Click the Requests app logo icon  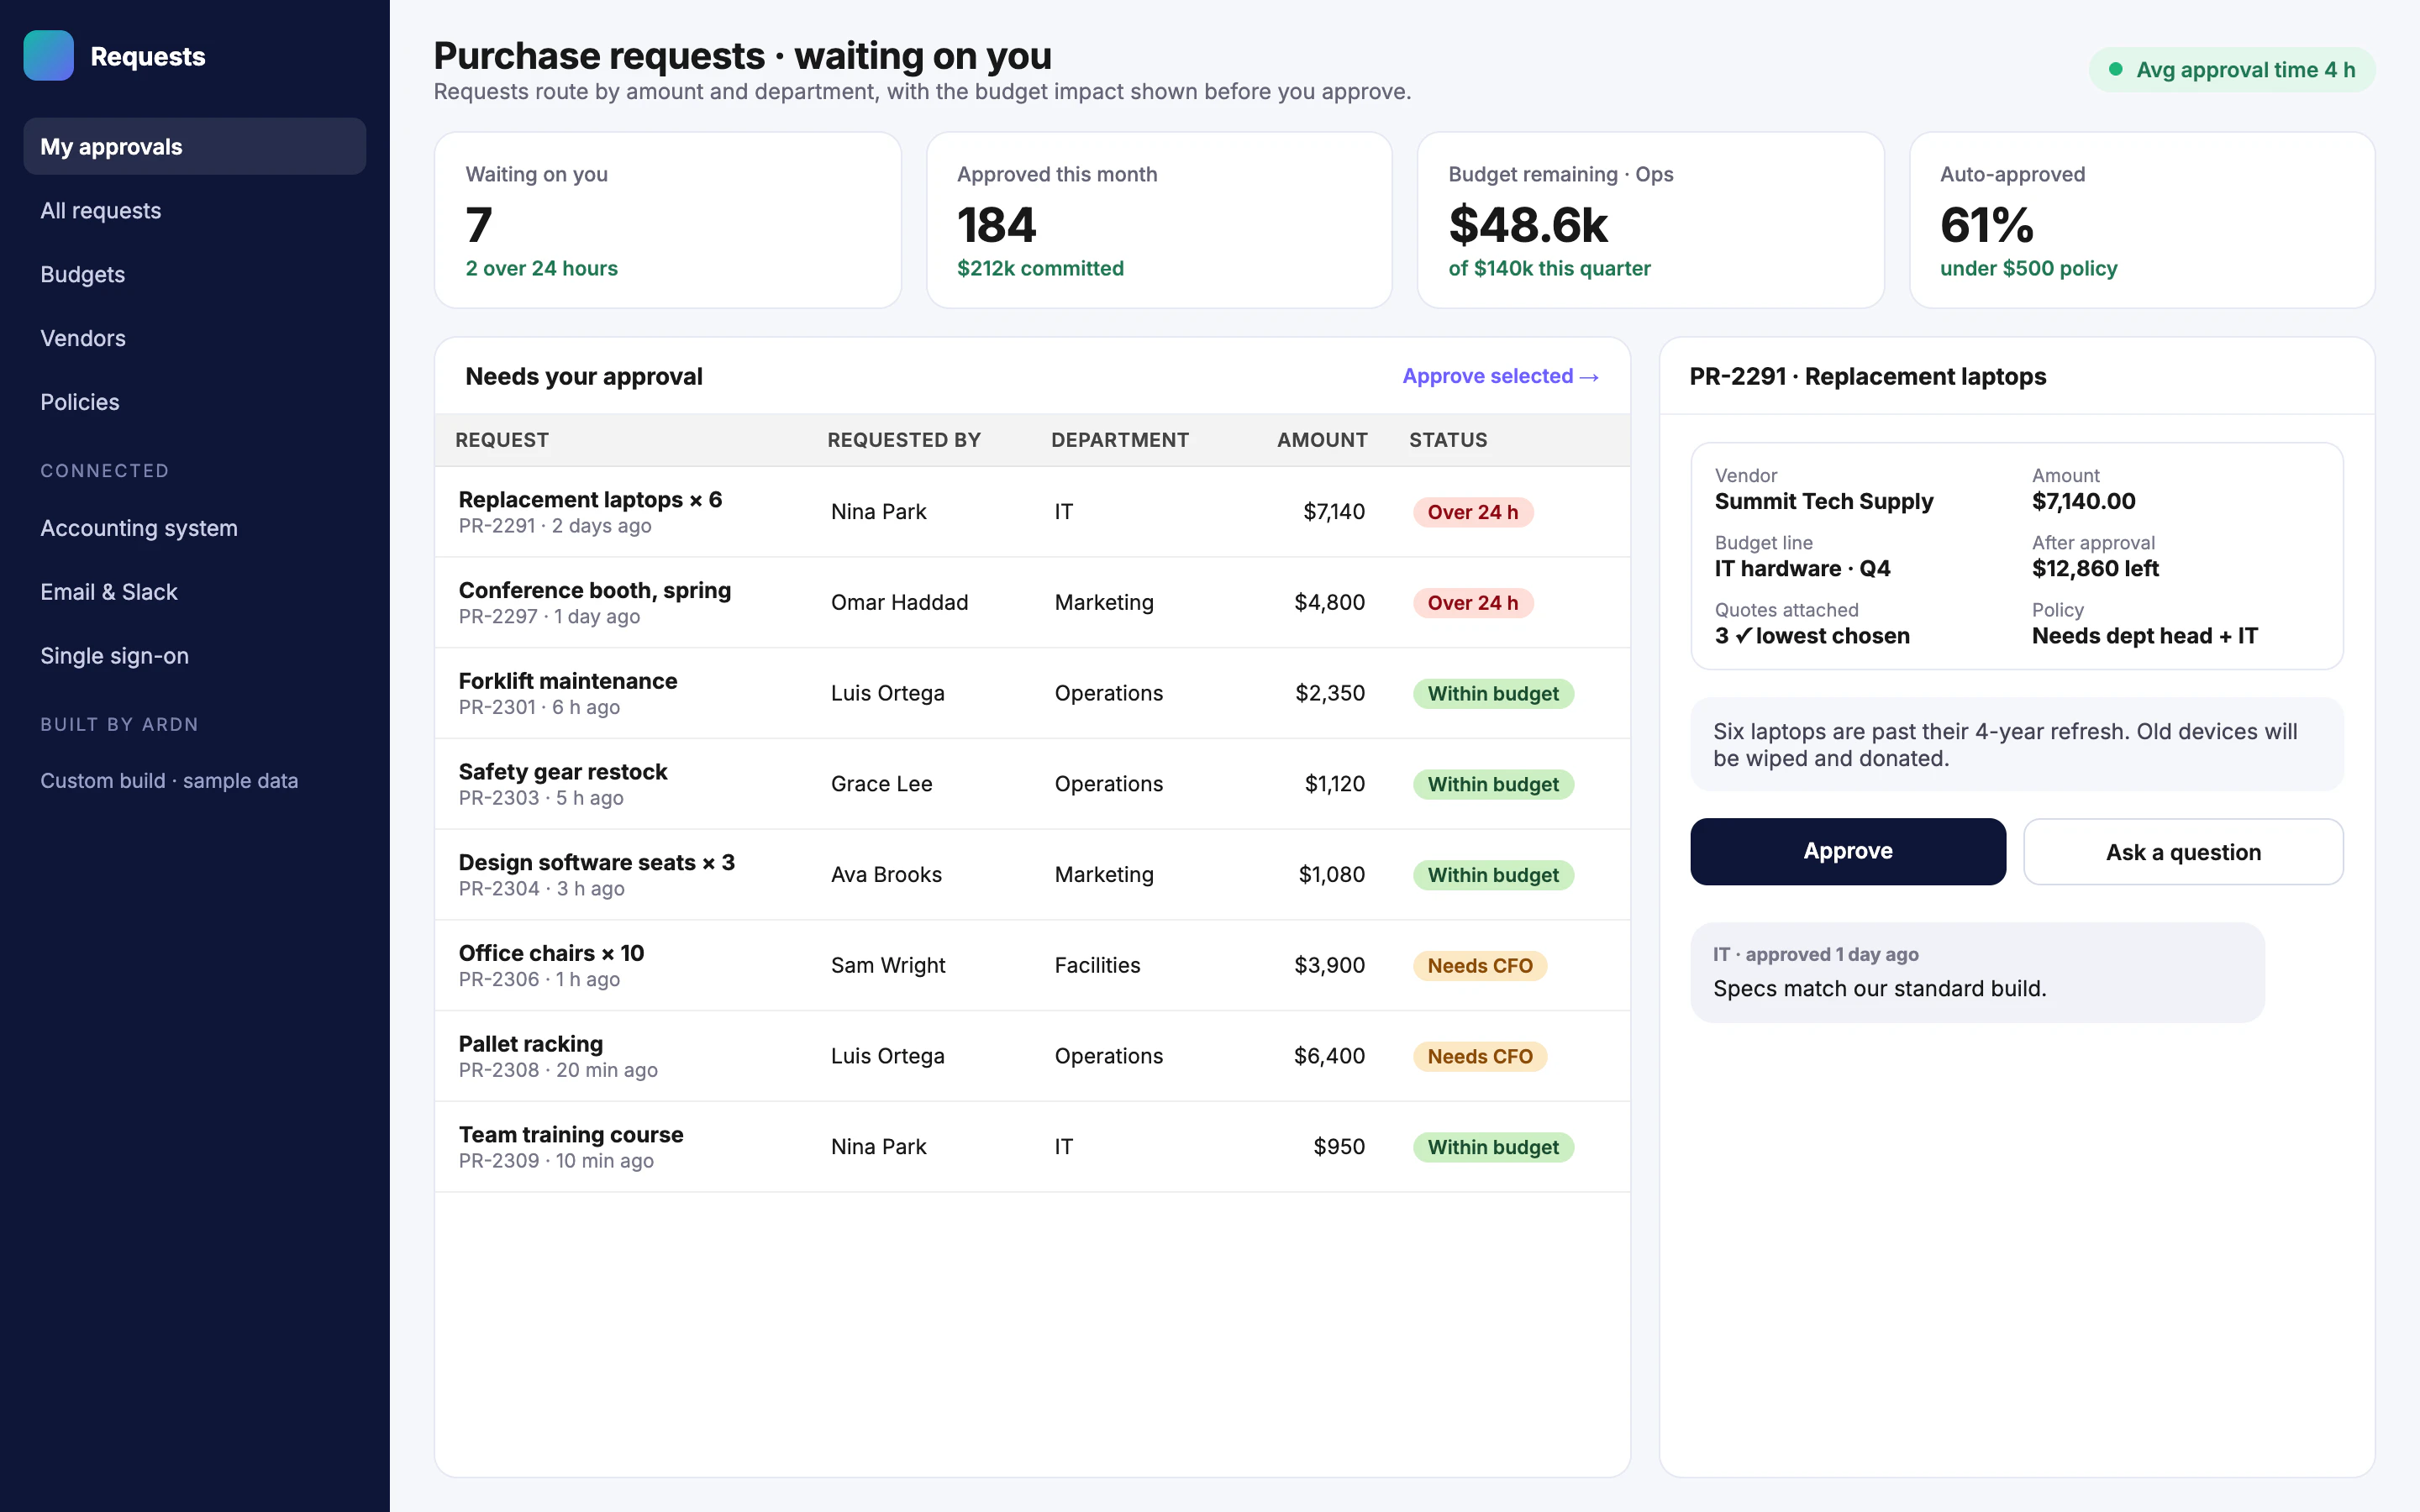click(48, 56)
